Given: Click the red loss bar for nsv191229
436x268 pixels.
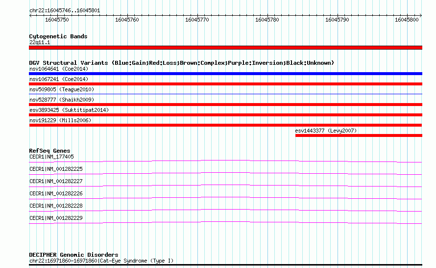Looking at the screenshot, I should 225,125.
